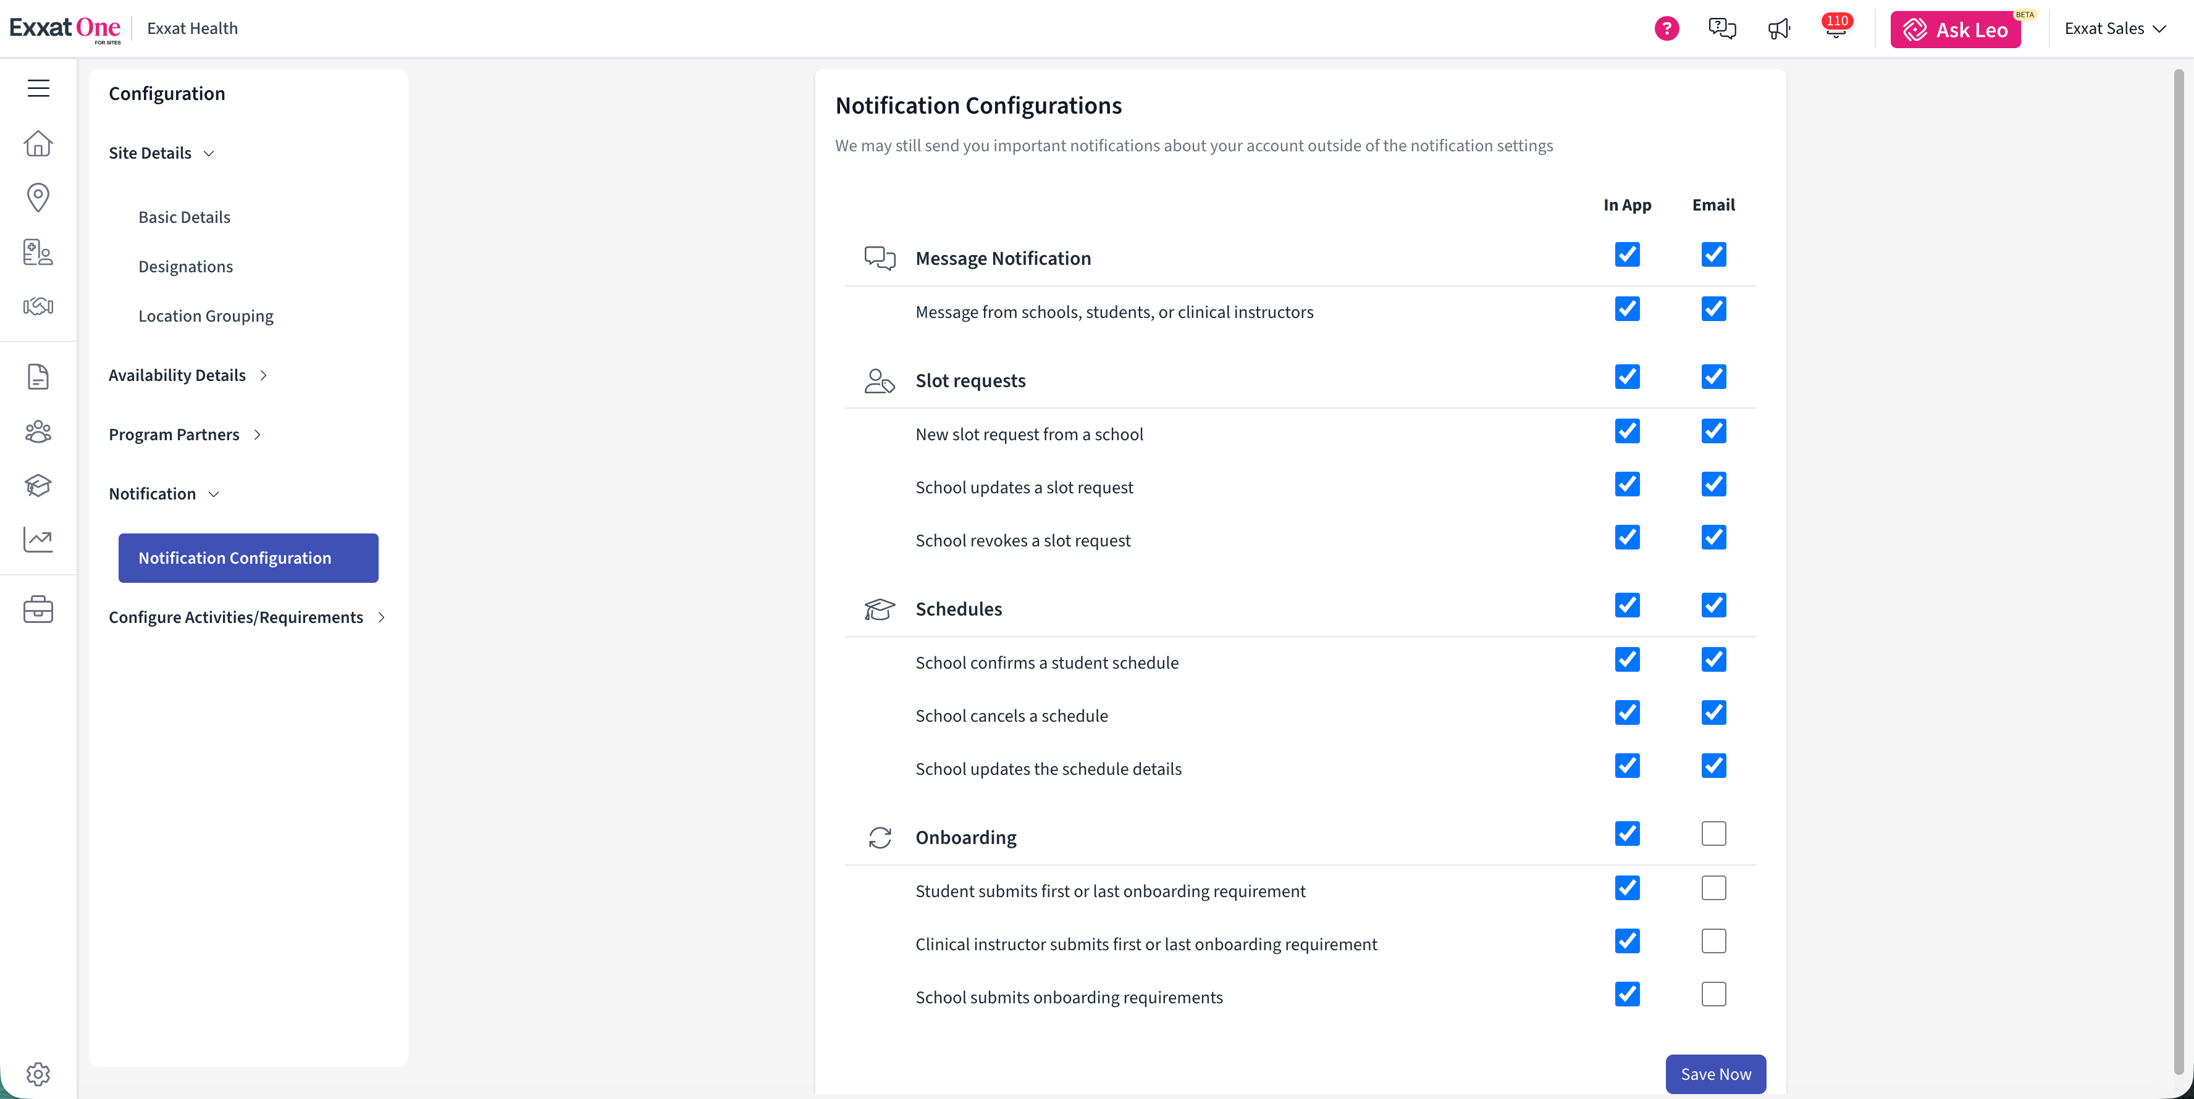Disable Email for School cancels a schedule

click(1713, 712)
